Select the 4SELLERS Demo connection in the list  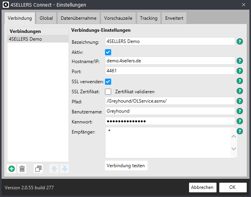pos(38,39)
